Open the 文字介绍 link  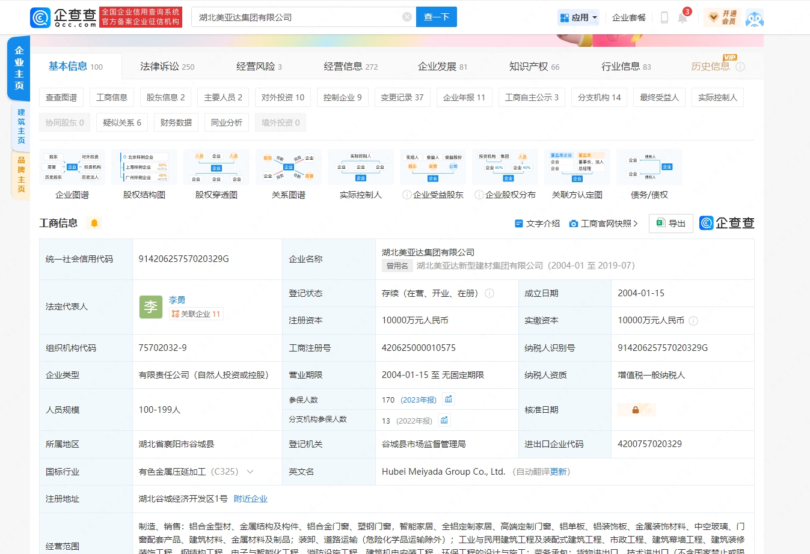[537, 224]
